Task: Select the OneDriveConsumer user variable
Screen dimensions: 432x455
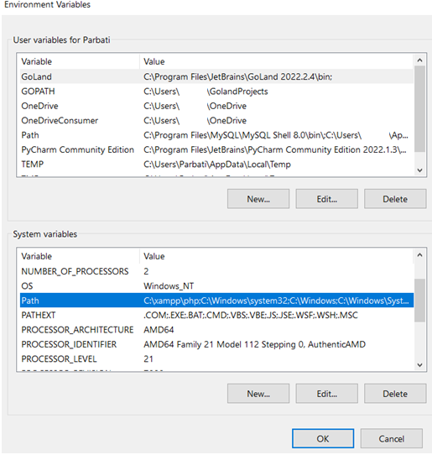Action: click(216, 120)
